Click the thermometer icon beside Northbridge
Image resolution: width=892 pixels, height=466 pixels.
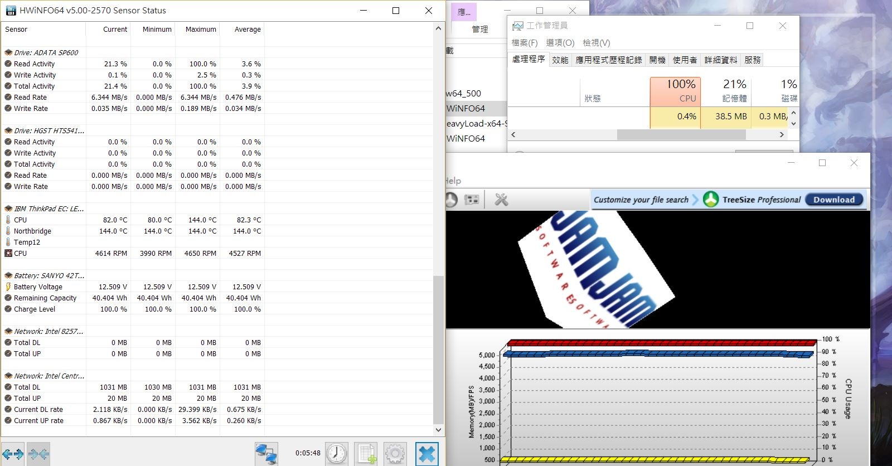tap(8, 231)
